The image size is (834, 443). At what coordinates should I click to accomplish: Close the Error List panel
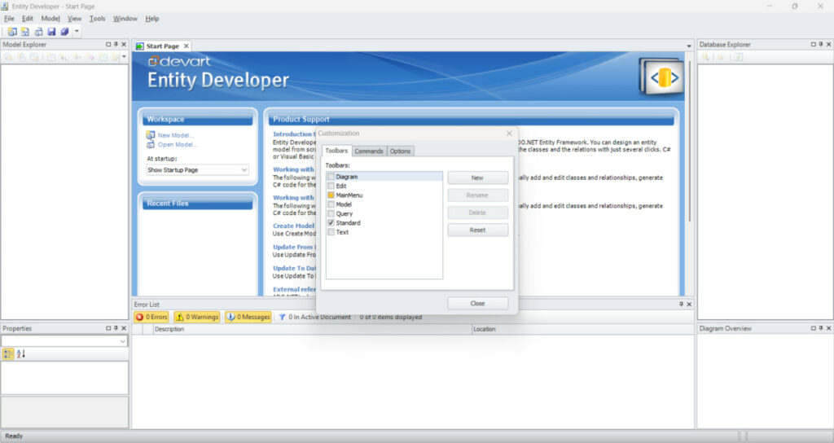(x=689, y=305)
